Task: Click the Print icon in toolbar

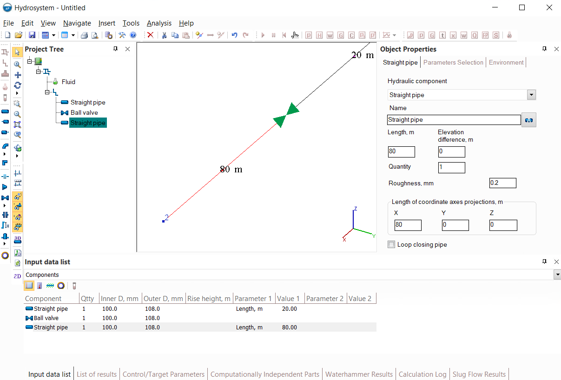Action: 85,35
